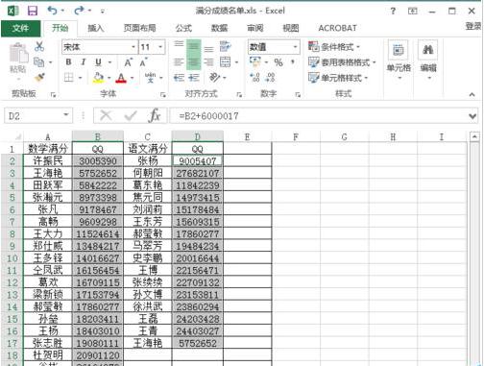The width and height of the screenshot is (484, 366).
Task: Open the phonetic guide wén button
Action: coord(150,78)
